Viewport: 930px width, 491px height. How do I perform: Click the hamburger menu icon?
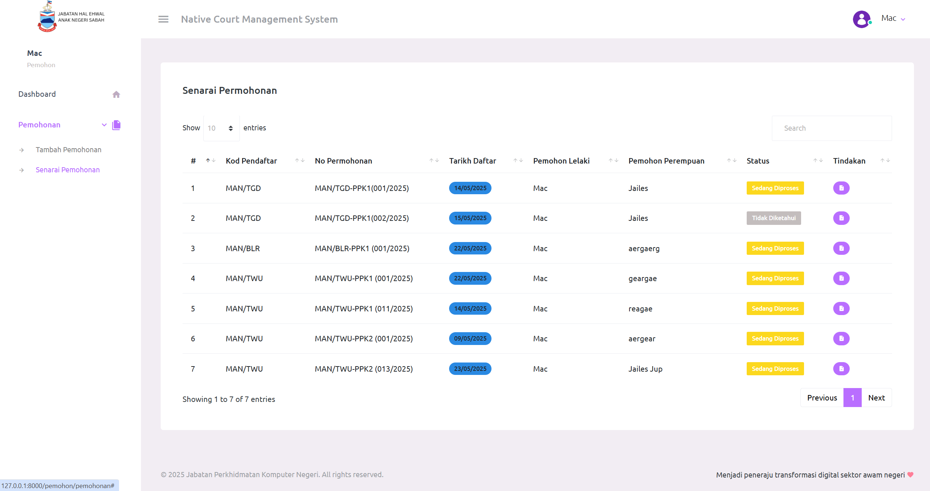(163, 19)
